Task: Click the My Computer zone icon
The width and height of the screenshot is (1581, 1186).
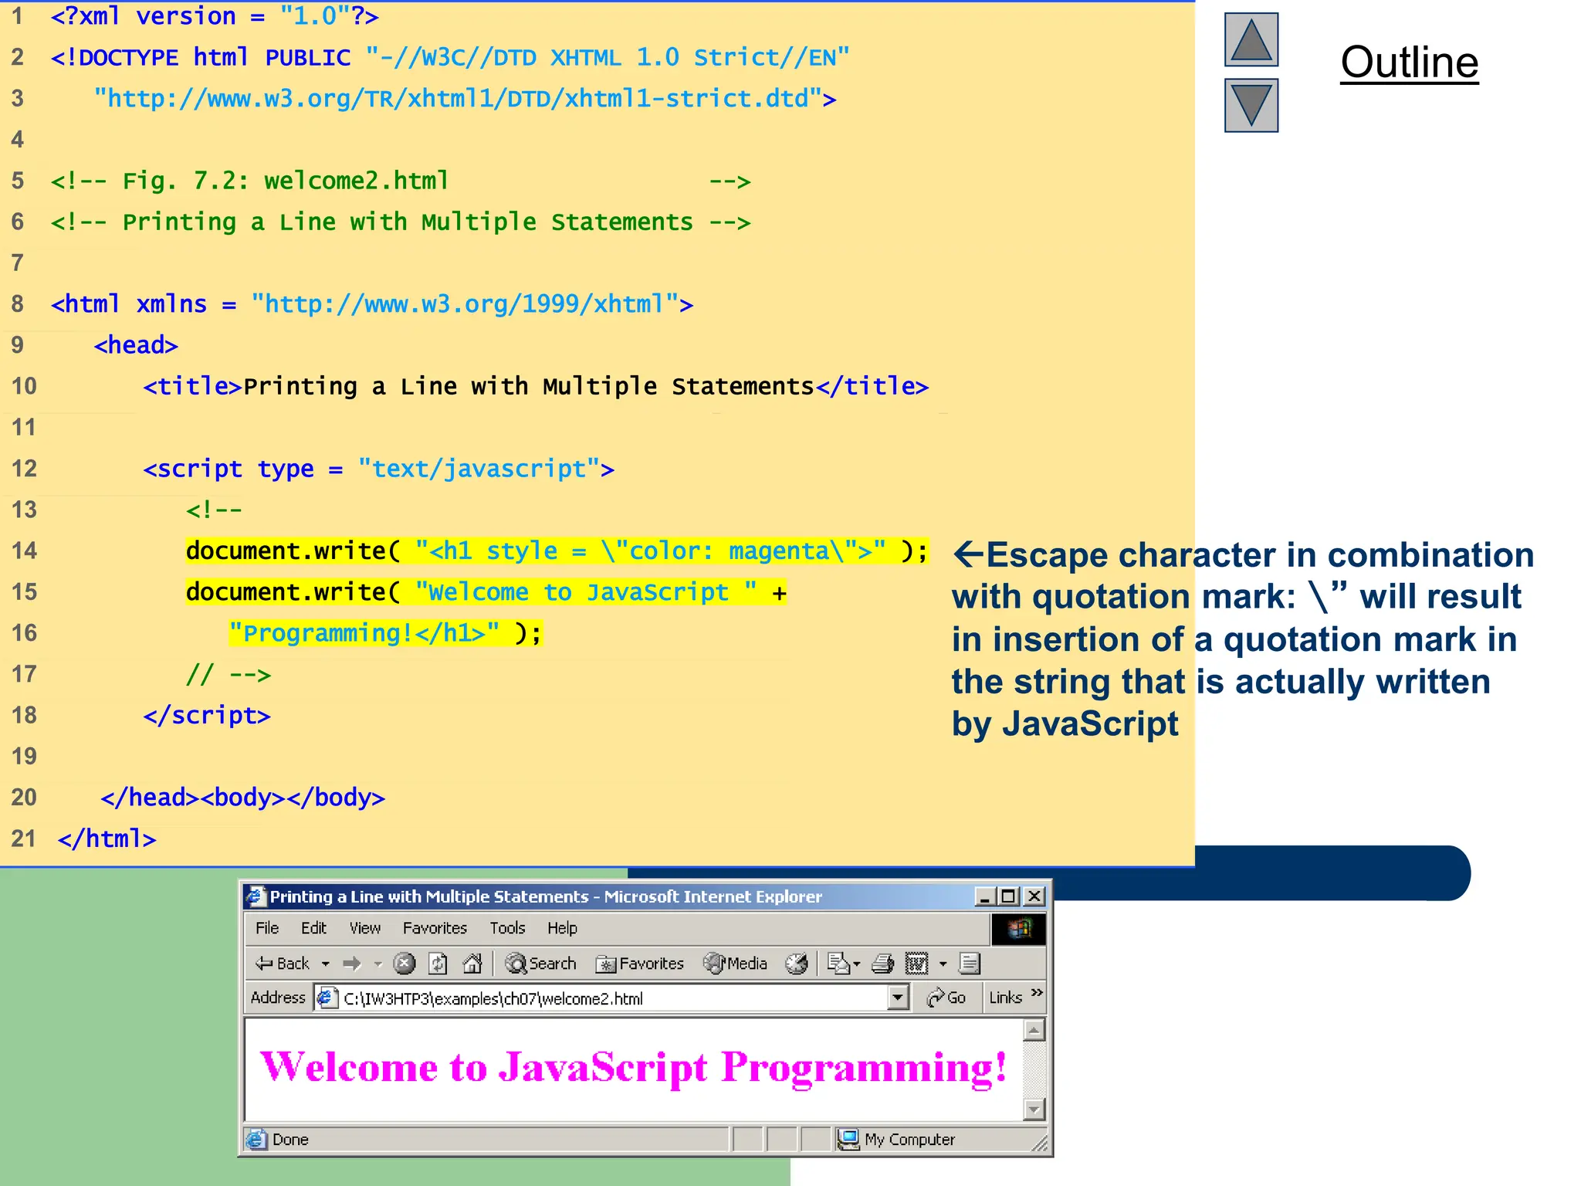Action: 848,1139
